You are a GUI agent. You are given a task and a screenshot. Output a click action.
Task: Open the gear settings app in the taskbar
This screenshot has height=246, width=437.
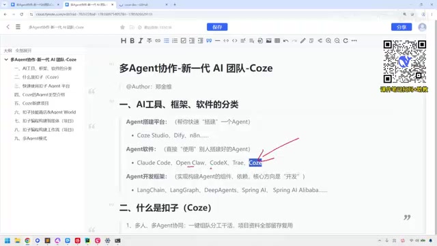(108, 241)
